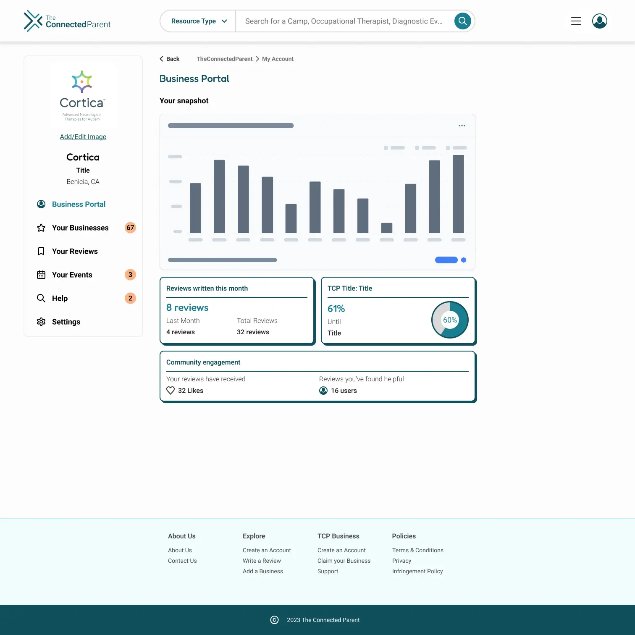635x635 pixels.
Task: Open the hamburger menu
Action: 576,21
